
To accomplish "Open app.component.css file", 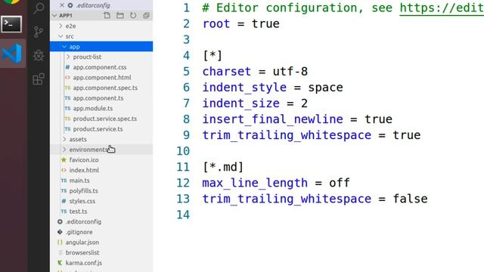I will [100, 67].
